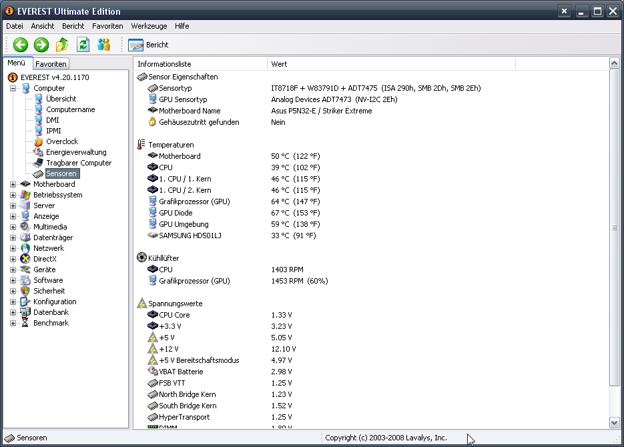
Task: Click the Konfiguration icon in tree
Action: pyautogui.click(x=25, y=302)
